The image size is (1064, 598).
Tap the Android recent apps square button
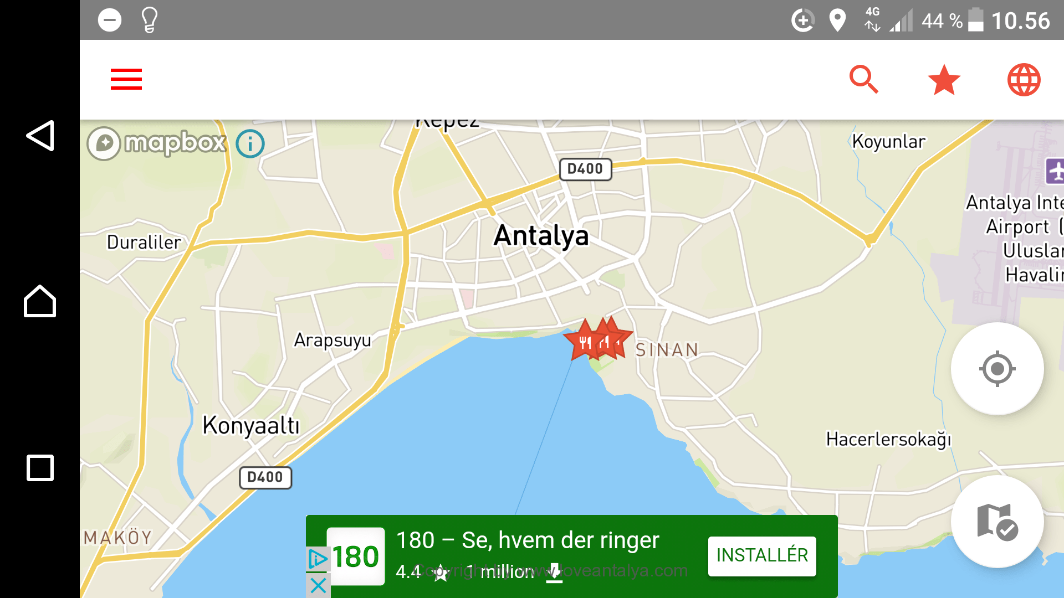pyautogui.click(x=40, y=468)
